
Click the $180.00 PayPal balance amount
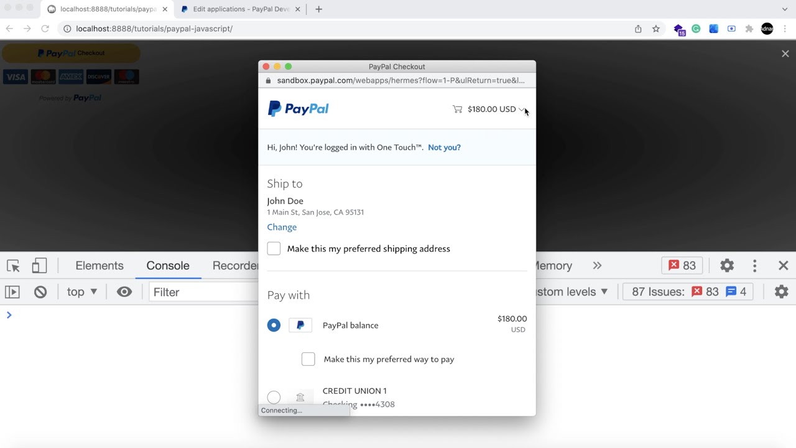pos(512,319)
